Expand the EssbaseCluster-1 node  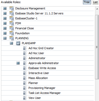coord(5,18)
